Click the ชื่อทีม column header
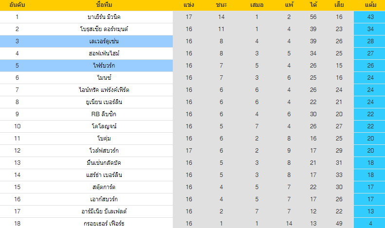 click(104, 5)
